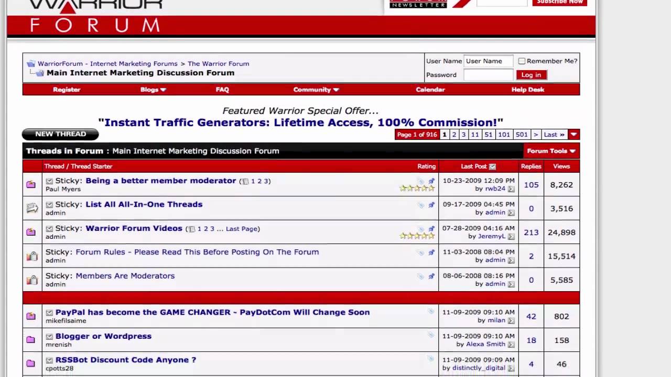This screenshot has height=377, width=671.
Task: Click the sticky pin icon in 'Forum Rules' row
Action: pos(431,252)
